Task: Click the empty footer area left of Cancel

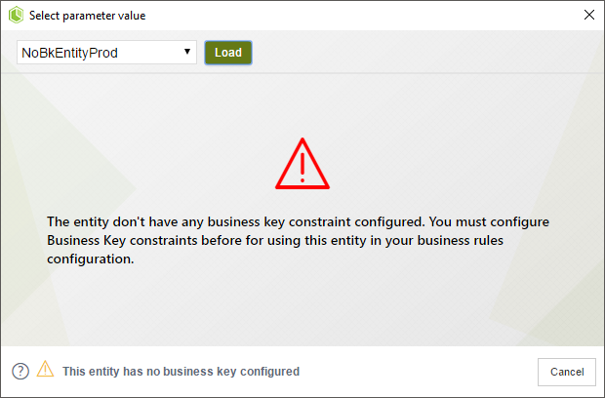Action: coord(417,372)
